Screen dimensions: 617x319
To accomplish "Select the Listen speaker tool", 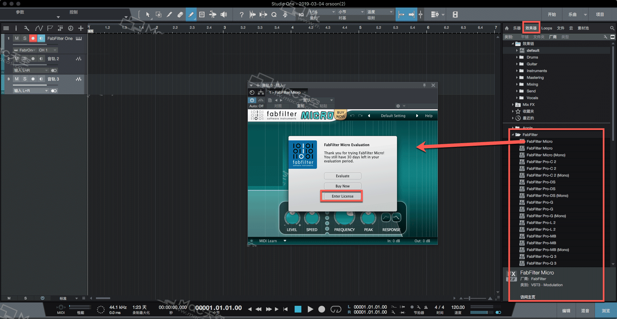I will pos(224,15).
